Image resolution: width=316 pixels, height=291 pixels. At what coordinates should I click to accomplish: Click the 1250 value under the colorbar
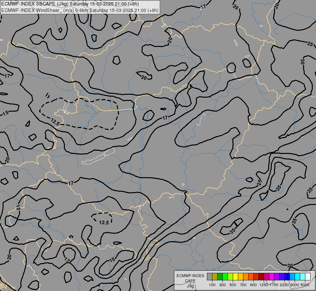click(x=264, y=285)
